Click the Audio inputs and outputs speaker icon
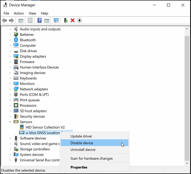This screenshot has width=191, height=174. tap(16, 29)
